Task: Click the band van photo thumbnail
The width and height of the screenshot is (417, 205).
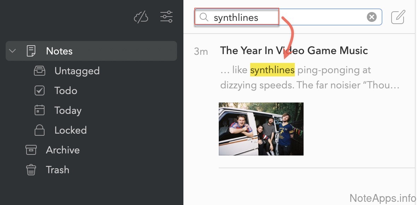Action: point(261,129)
